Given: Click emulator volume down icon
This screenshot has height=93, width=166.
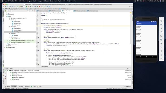Looking at the screenshot, I should [161, 28].
